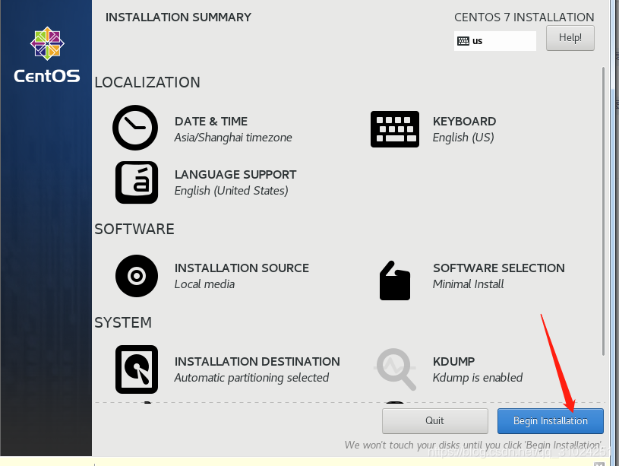Click Minimal Install text
This screenshot has height=466, width=619.
pos(468,284)
